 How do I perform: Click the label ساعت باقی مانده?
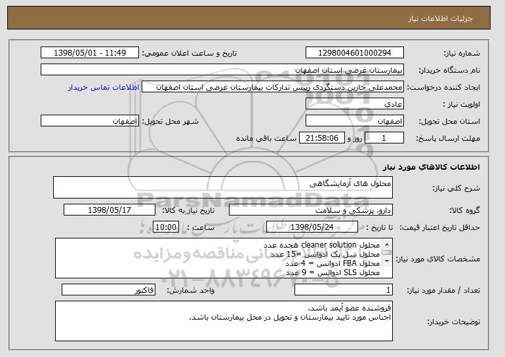click(266, 138)
